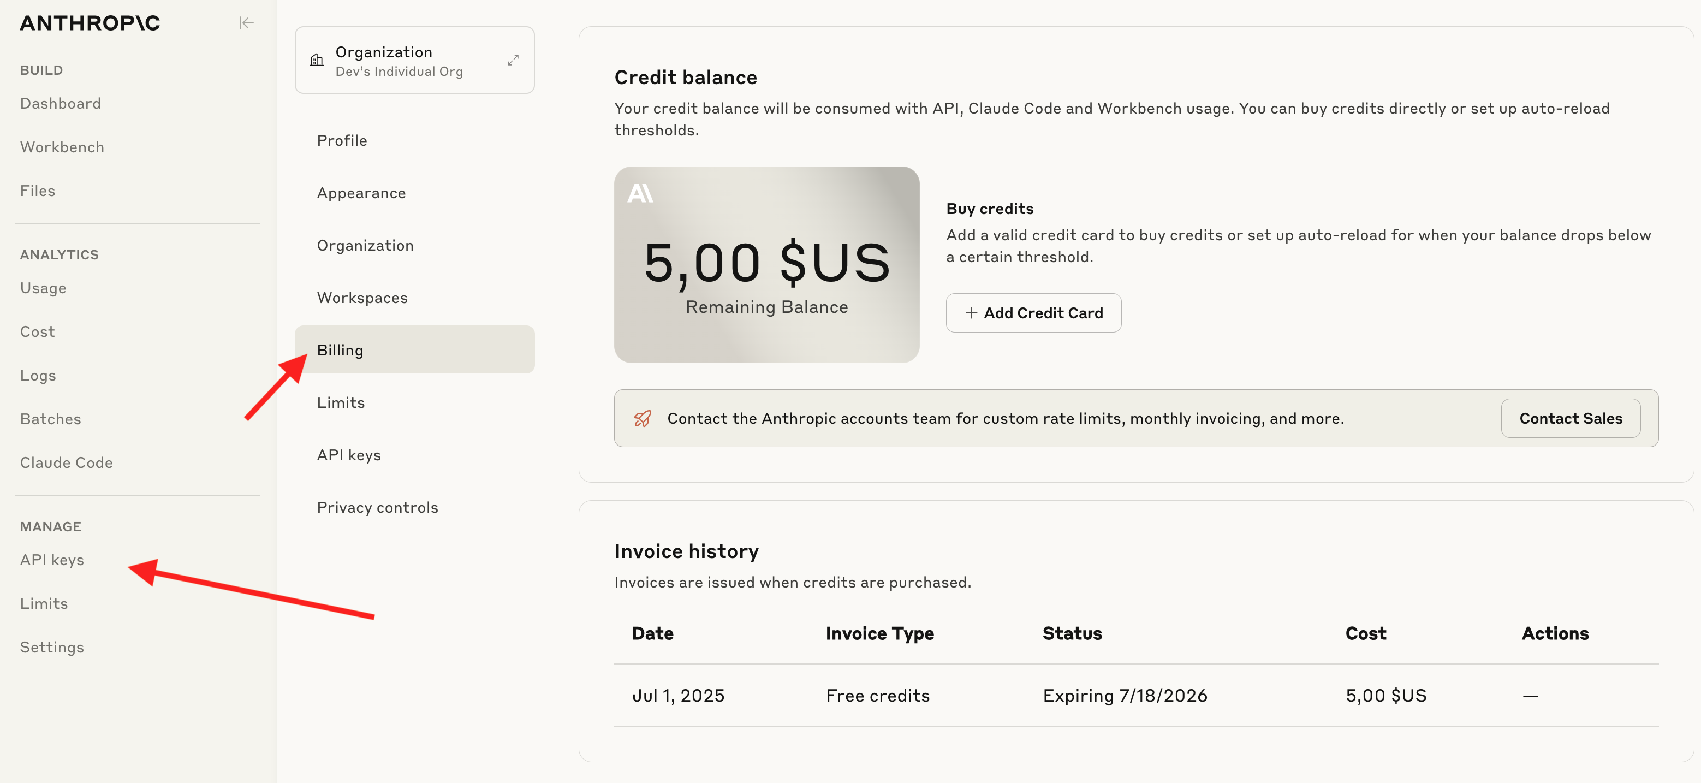Open the Usage analytics page
This screenshot has height=783, width=1701.
[x=43, y=288]
